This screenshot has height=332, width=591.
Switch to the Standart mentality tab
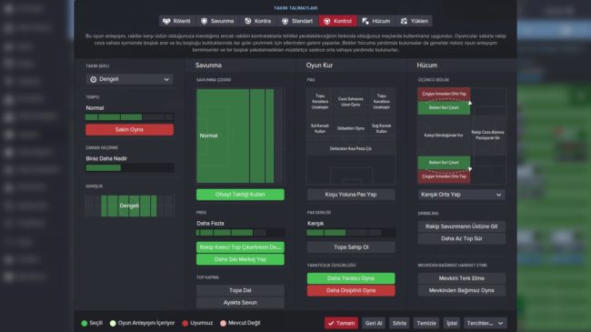click(297, 21)
